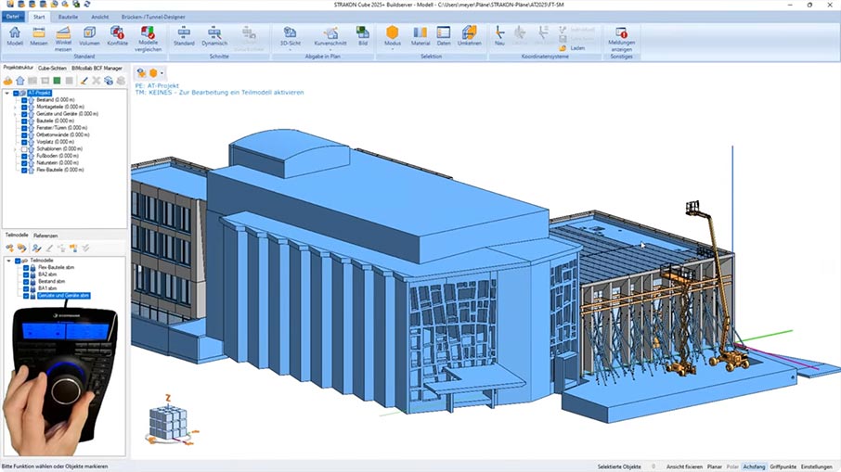The width and height of the screenshot is (841, 472).
Task: Open the Datei menu
Action: click(13, 17)
